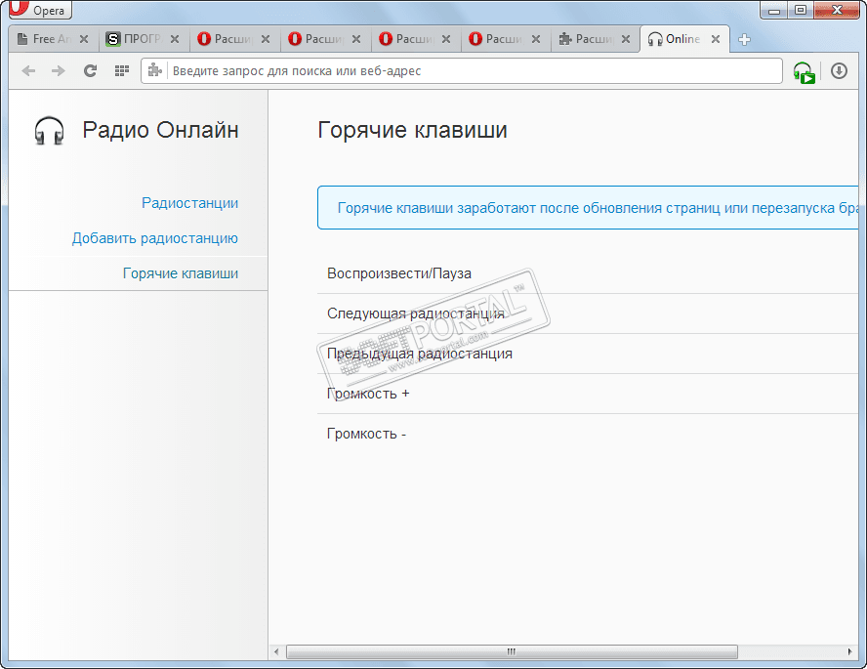
Task: Click the Воспроизвести/Пауза hotkey row
Action: click(x=587, y=273)
